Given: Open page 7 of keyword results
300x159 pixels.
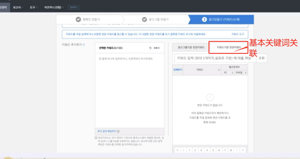Looking at the screenshot, I should point(225,150).
